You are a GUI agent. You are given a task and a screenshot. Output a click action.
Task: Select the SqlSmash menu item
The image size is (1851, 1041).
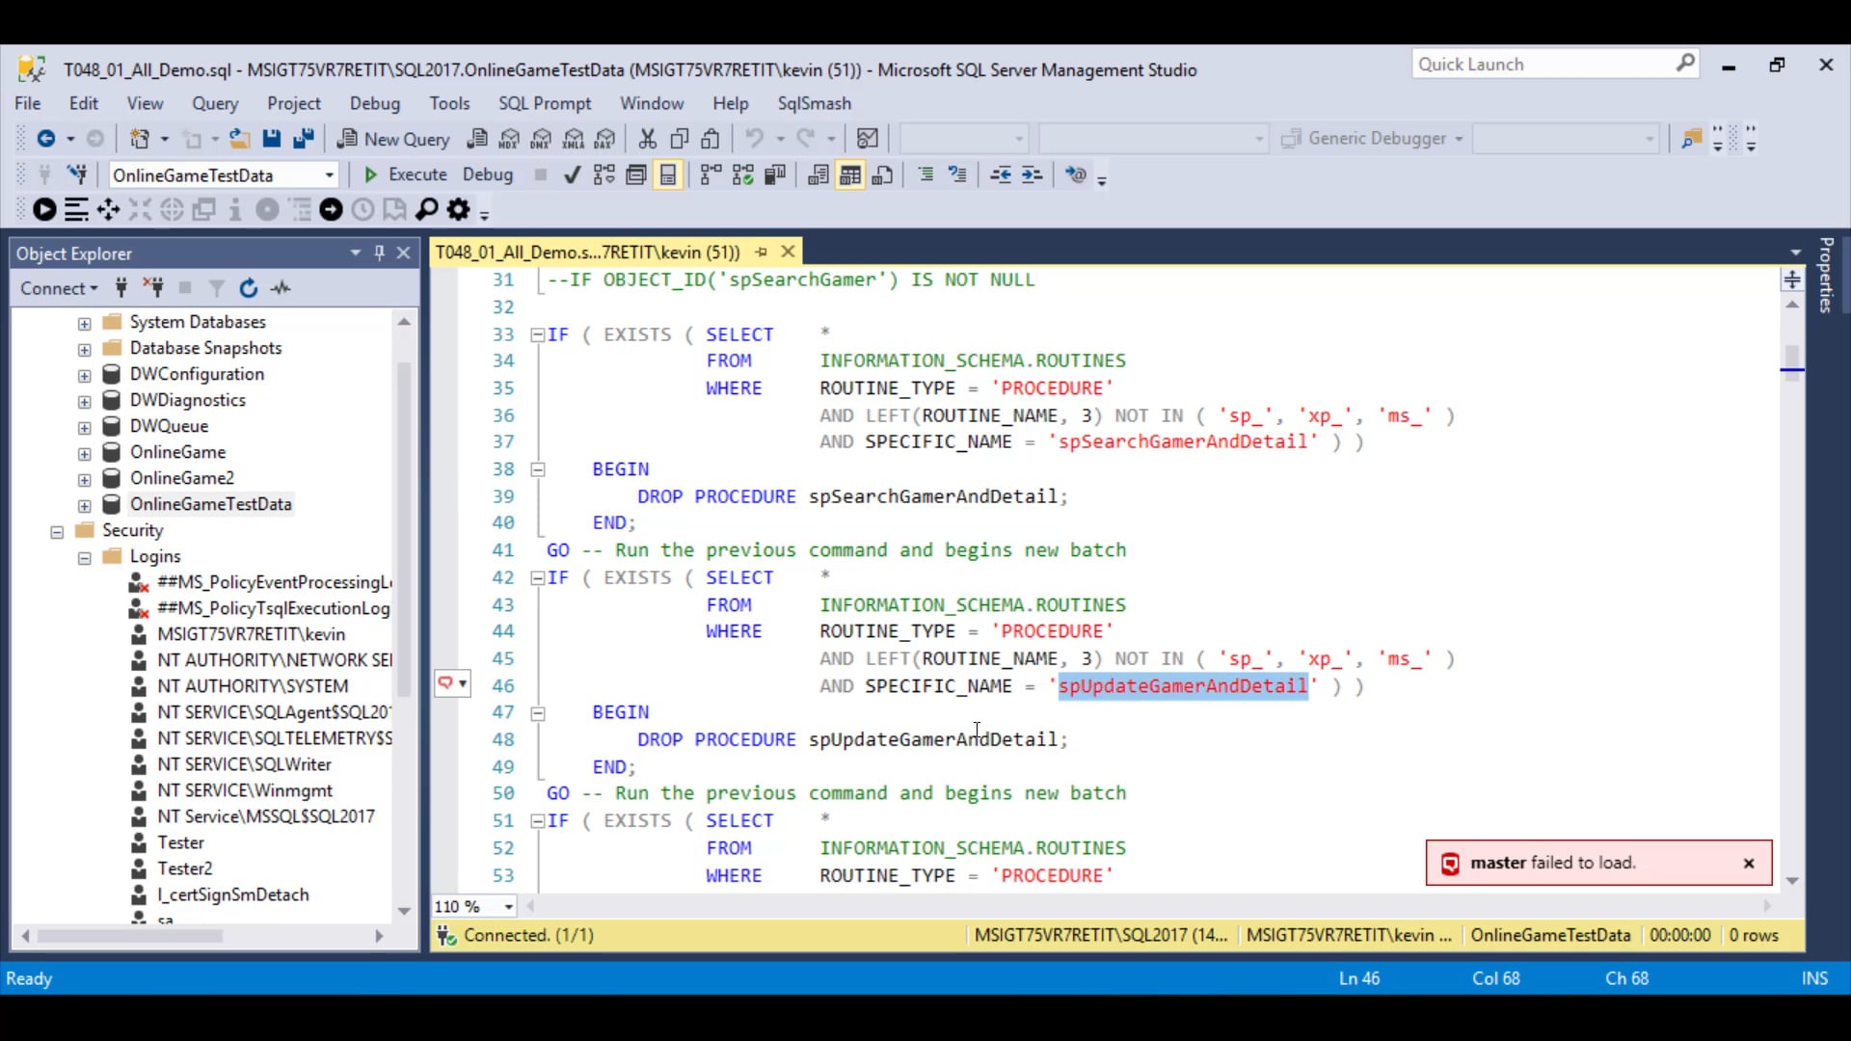point(815,103)
